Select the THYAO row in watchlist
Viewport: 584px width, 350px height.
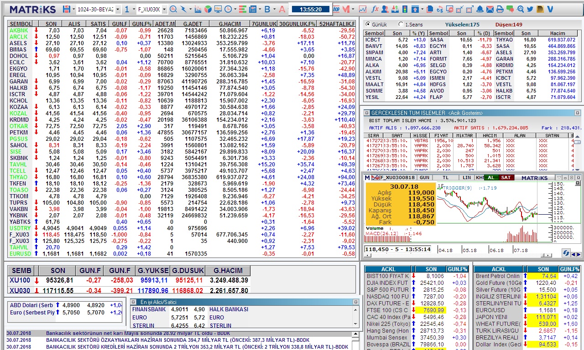pyautogui.click(x=182, y=177)
